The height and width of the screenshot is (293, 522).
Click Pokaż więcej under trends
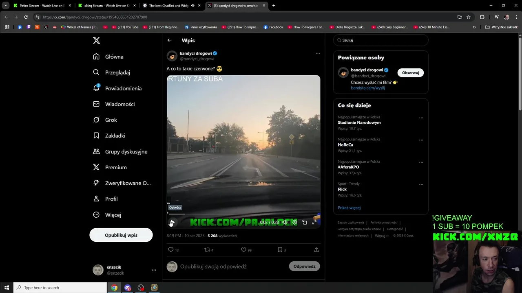tap(349, 208)
